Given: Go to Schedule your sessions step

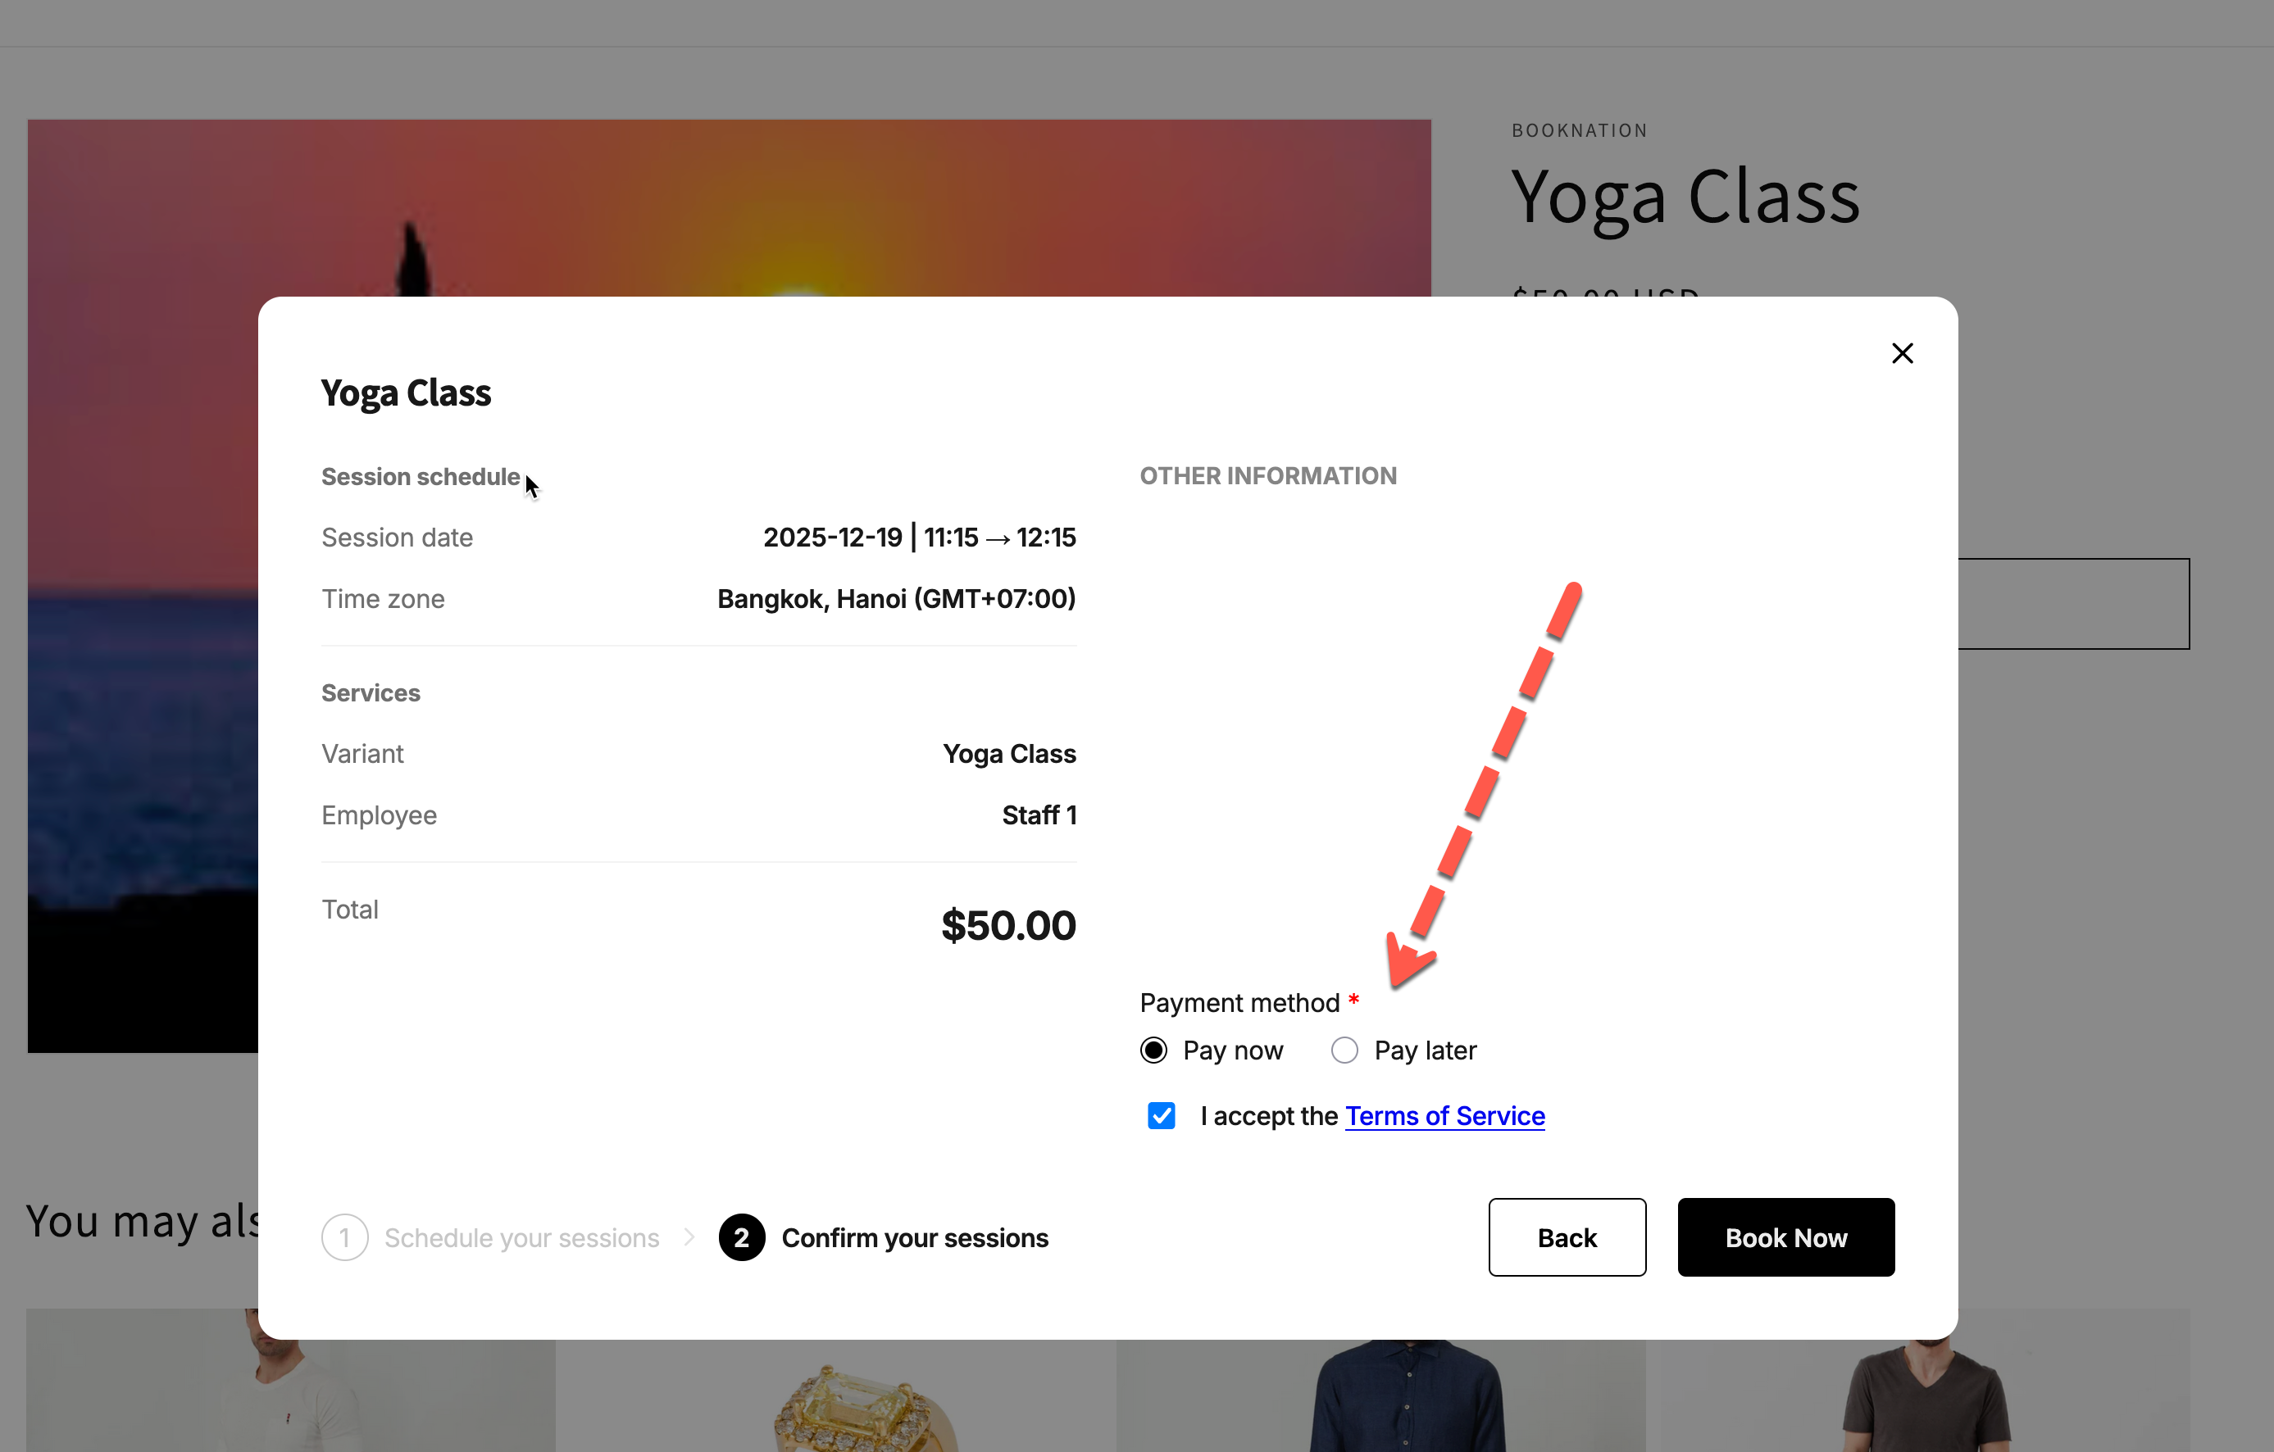Looking at the screenshot, I should pos(521,1236).
